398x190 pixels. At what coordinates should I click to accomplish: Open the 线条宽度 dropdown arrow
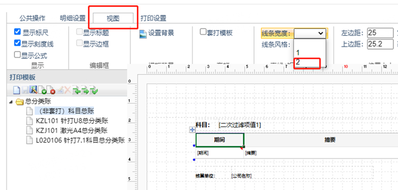point(320,33)
